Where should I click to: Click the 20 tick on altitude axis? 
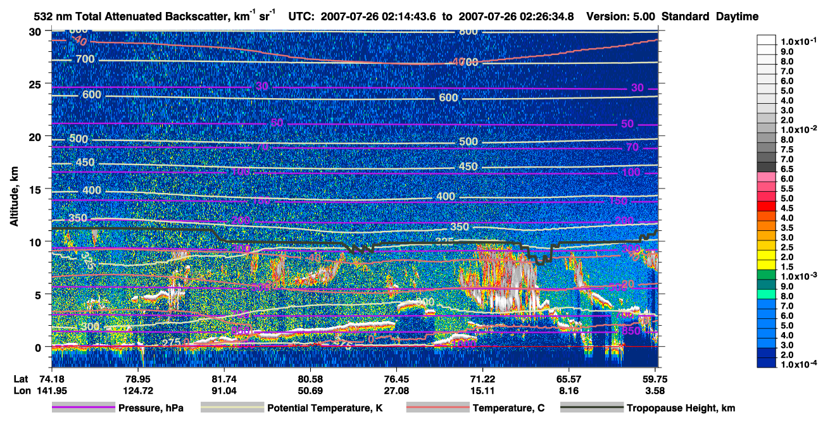click(36, 137)
